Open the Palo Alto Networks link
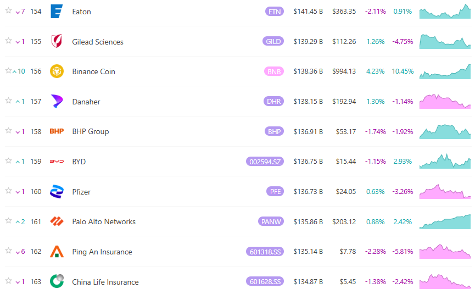This screenshot has width=475, height=294. pyautogui.click(x=104, y=221)
